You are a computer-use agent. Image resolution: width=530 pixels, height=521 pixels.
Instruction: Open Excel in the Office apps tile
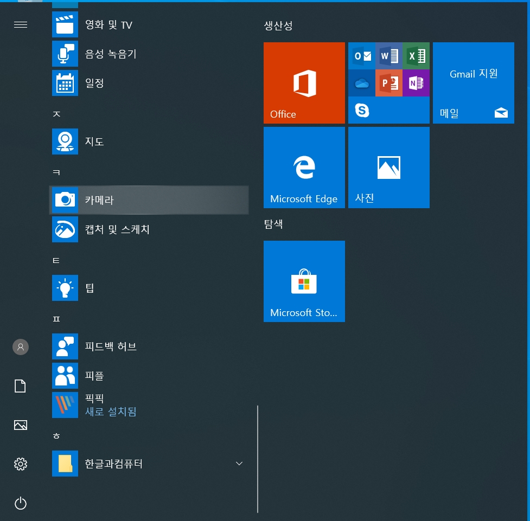coord(416,56)
